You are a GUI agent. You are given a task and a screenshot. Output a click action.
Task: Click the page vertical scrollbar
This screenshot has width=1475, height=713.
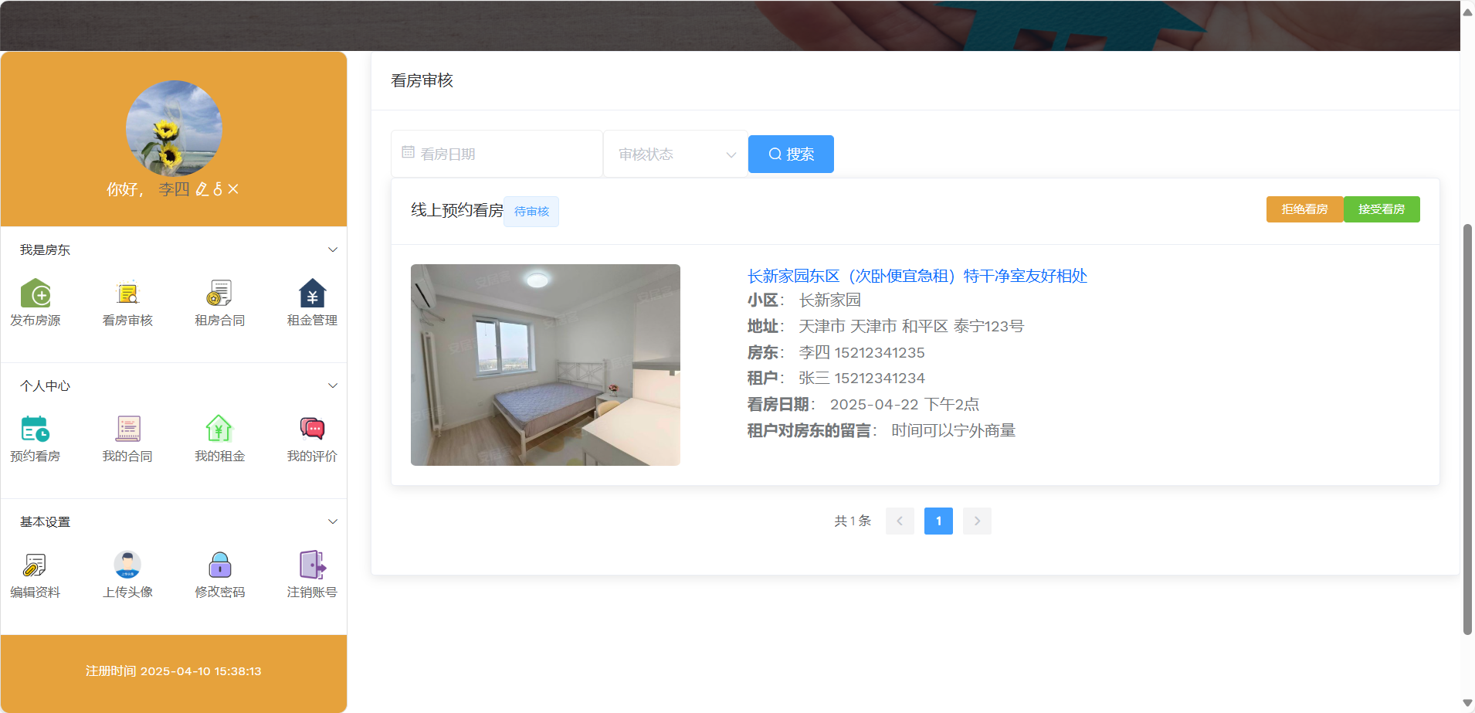click(1467, 429)
